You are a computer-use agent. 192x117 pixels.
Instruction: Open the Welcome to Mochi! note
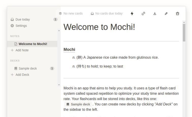33,44
